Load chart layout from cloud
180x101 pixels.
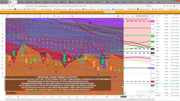tap(128, 16)
